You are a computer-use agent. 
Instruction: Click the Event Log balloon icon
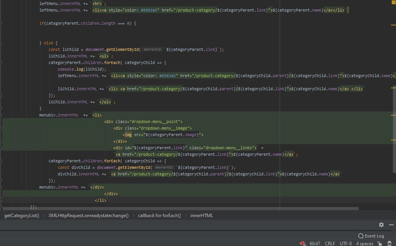pyautogui.click(x=361, y=236)
